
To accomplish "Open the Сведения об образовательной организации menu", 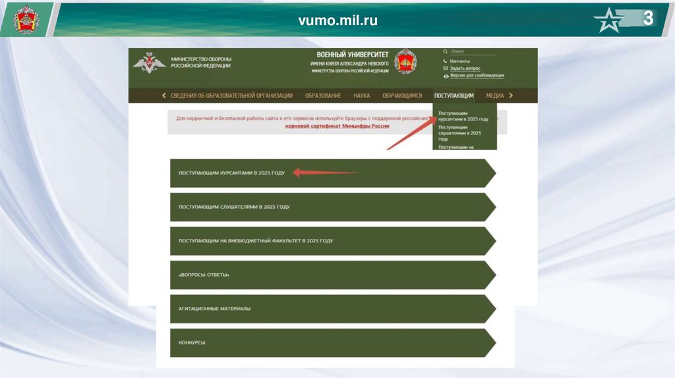I will pos(231,95).
